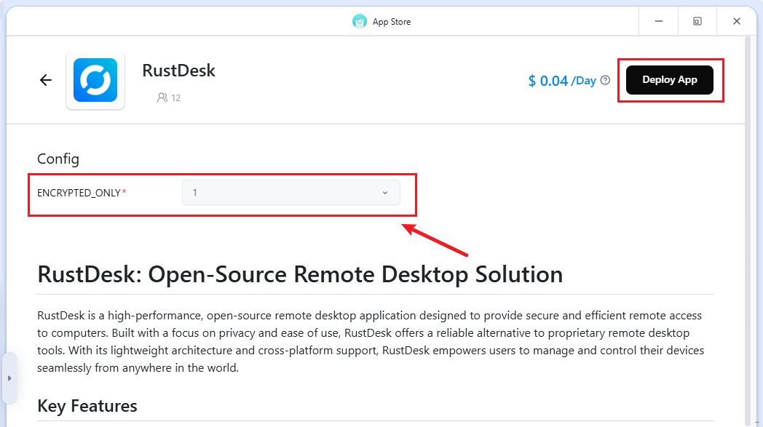763x427 pixels.
Task: Maximize the App Store window
Action: 697,22
